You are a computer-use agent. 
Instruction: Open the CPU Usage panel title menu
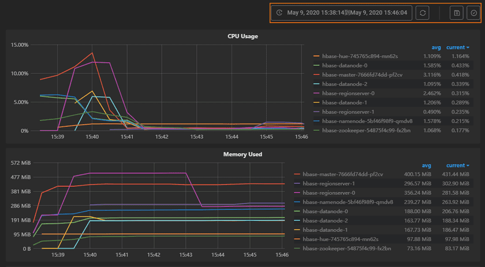coord(242,36)
